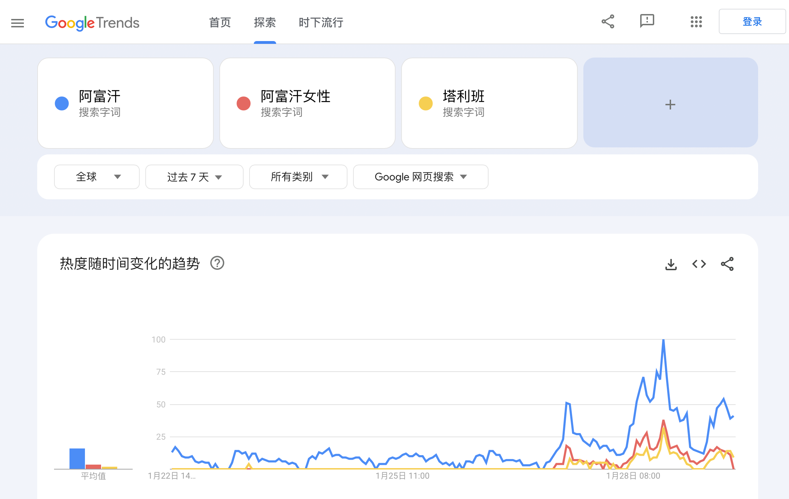Share the interest over time chart
This screenshot has height=499, width=789.
pos(727,264)
